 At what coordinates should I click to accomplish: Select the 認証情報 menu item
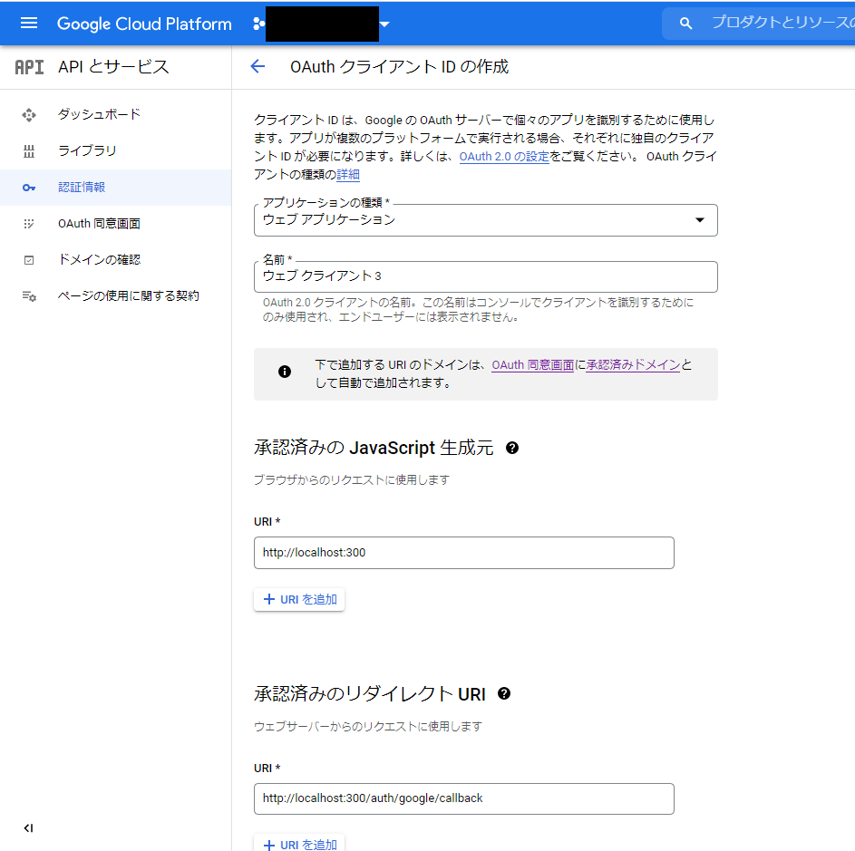pos(115,188)
